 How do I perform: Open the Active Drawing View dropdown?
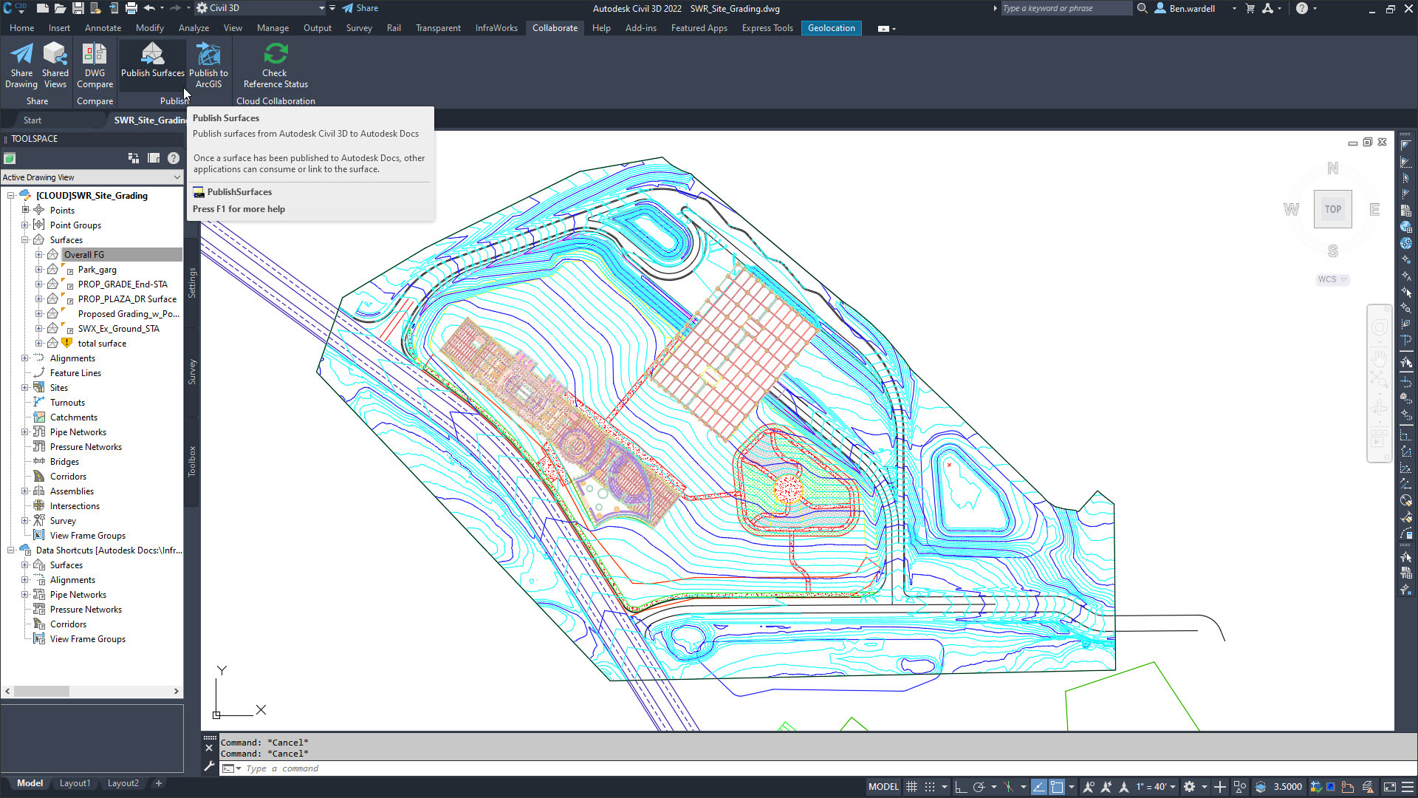(x=92, y=177)
